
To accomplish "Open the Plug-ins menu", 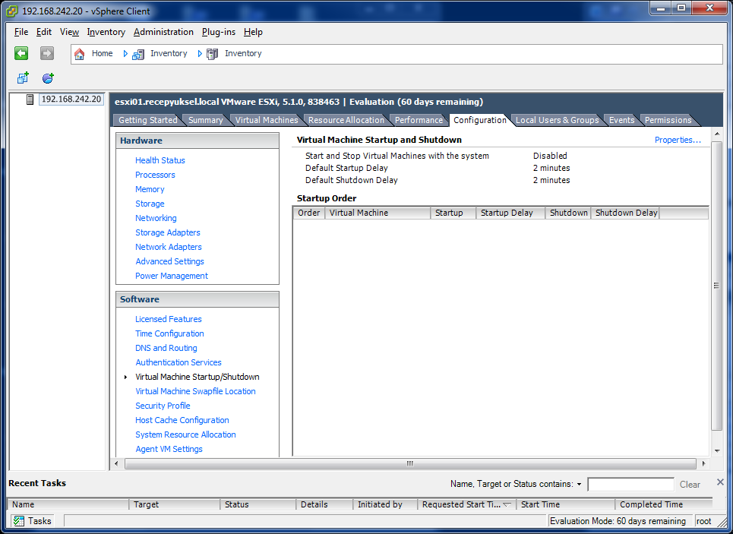I will point(219,32).
